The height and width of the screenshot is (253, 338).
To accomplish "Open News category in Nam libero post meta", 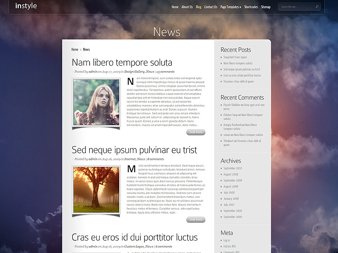I will pos(150,72).
